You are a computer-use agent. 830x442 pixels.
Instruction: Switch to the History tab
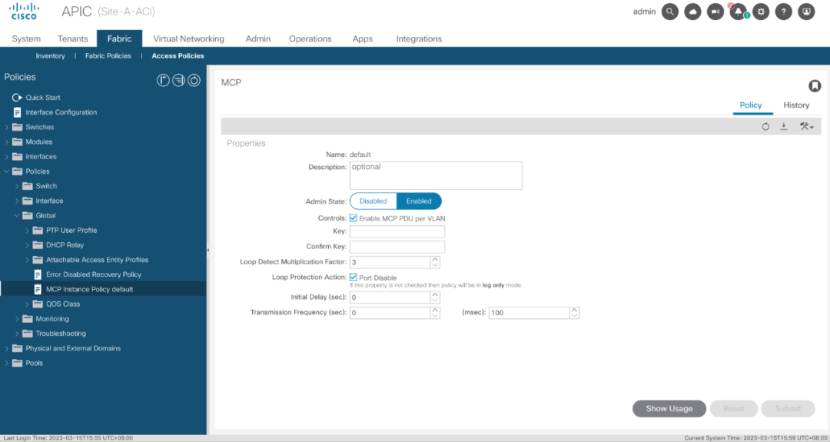pyautogui.click(x=796, y=105)
